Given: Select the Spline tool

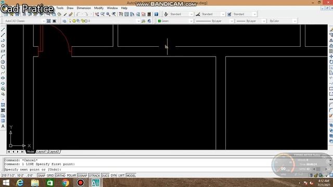Looking at the screenshot, I should [x=3, y=73].
